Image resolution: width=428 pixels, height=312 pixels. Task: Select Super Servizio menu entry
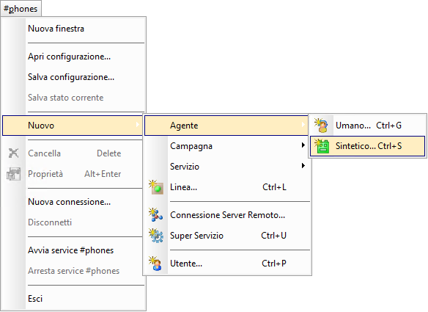pyautogui.click(x=227, y=236)
